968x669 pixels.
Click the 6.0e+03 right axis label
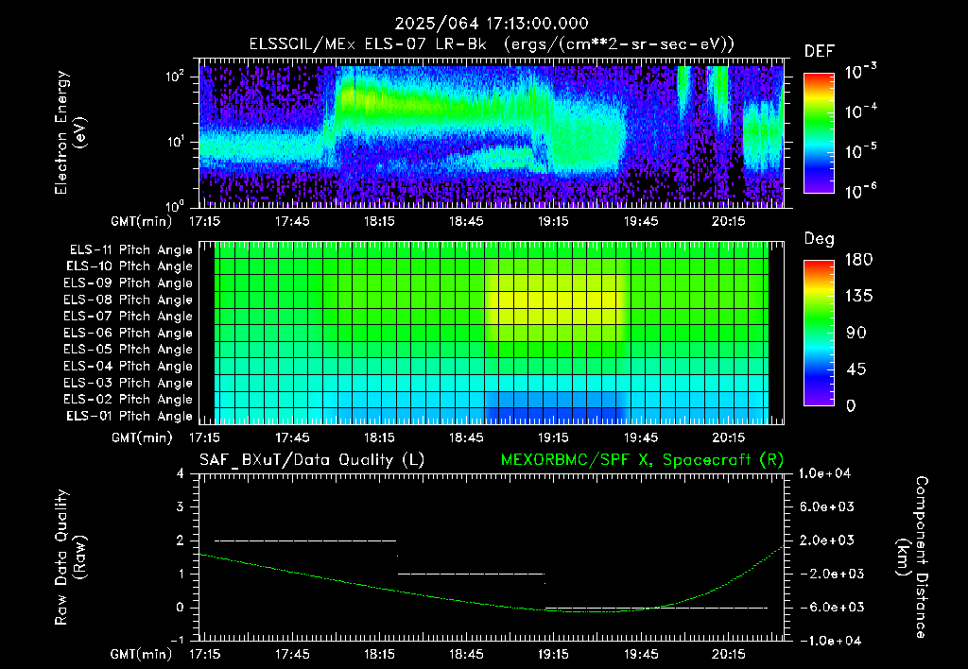click(x=827, y=507)
